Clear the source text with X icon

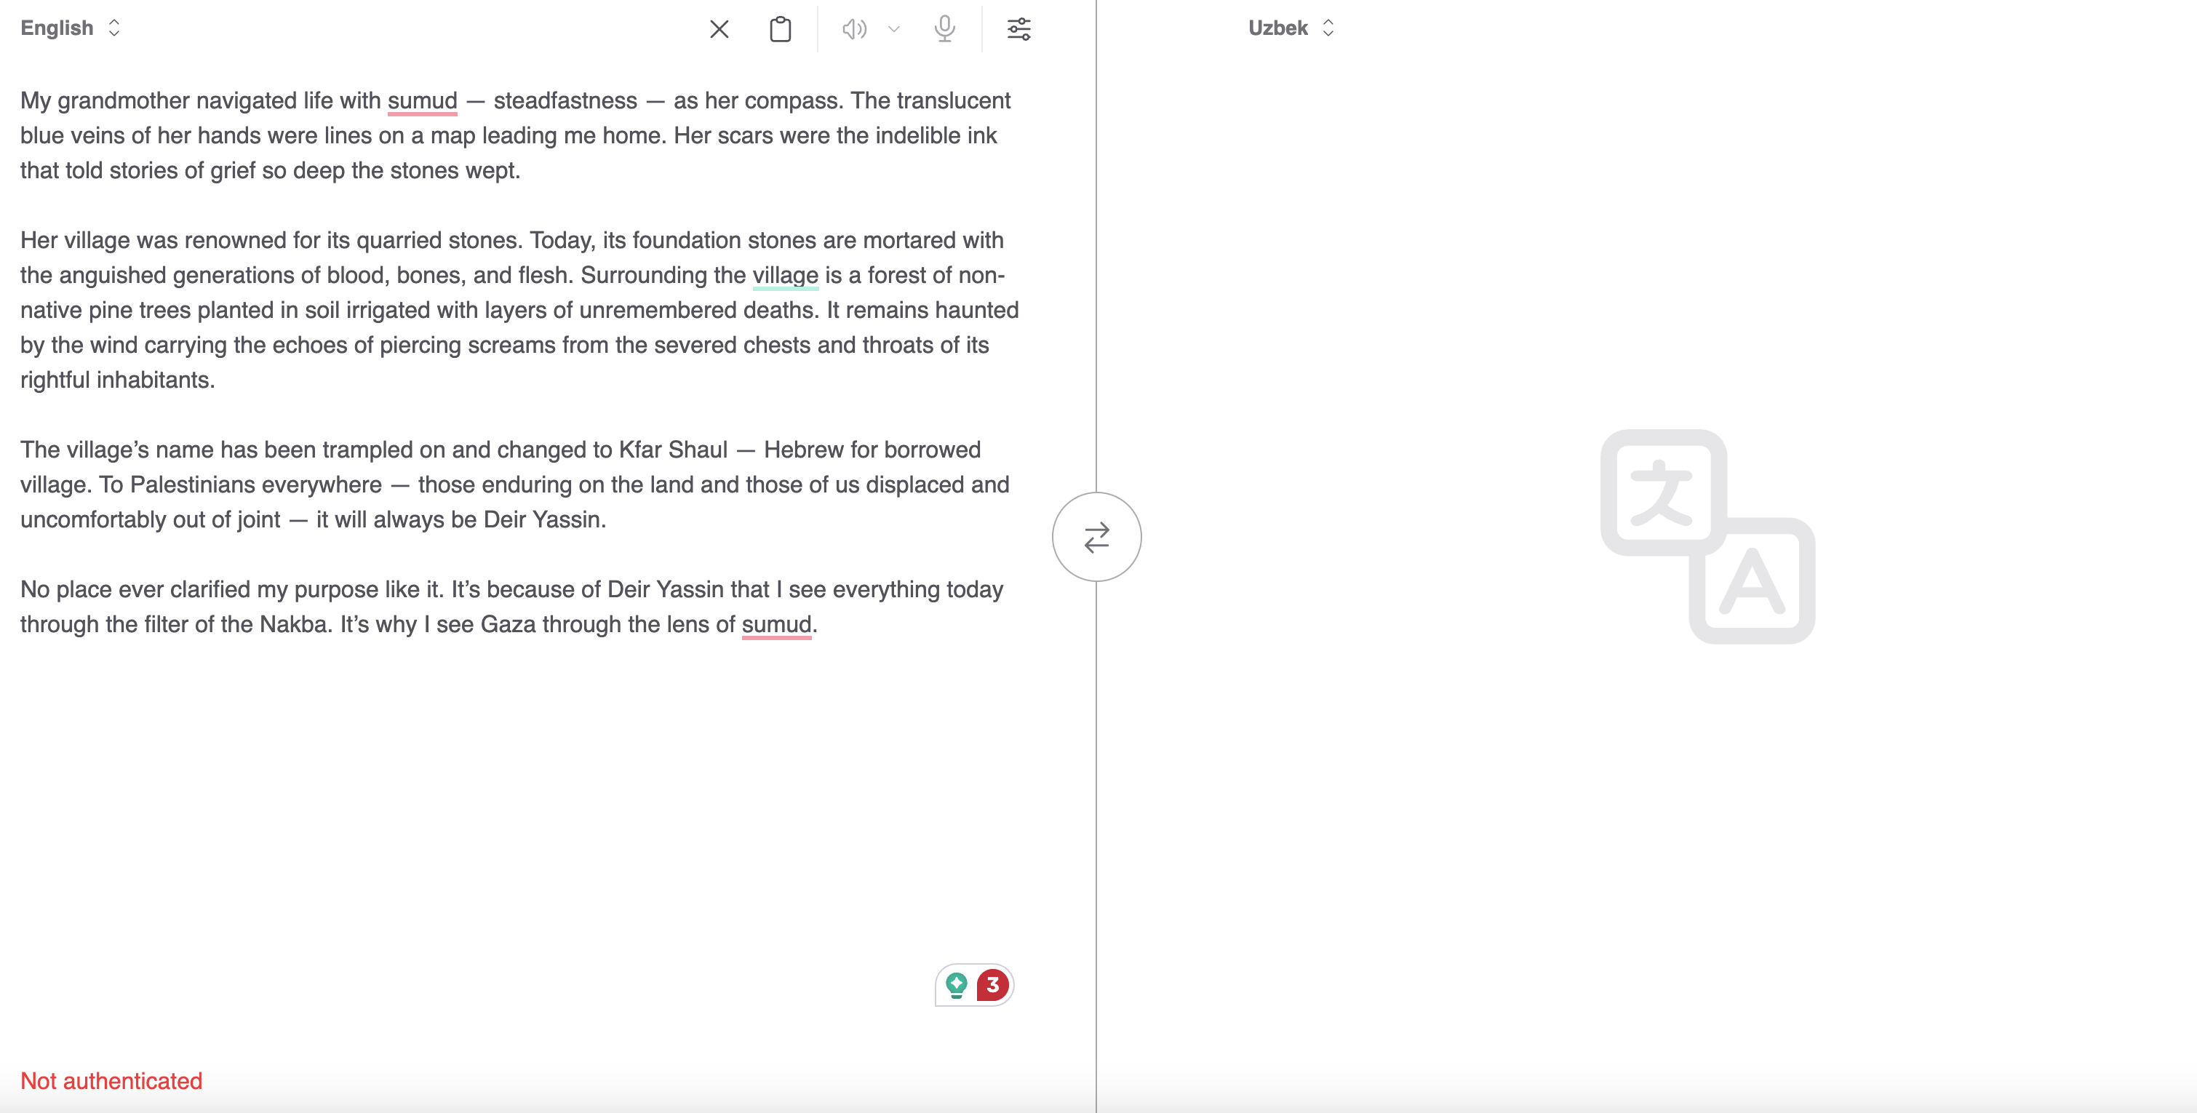point(719,29)
